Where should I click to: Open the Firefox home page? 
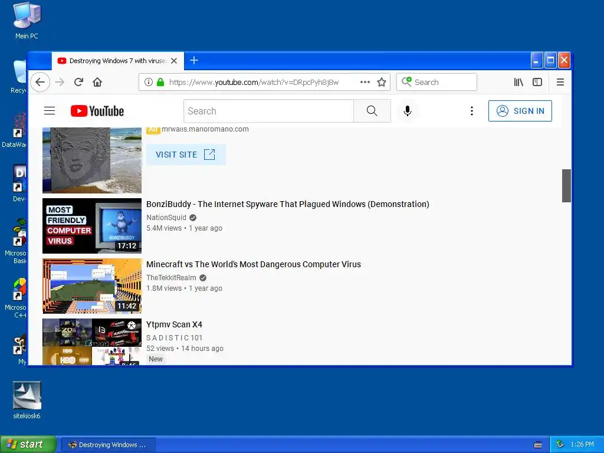point(97,82)
